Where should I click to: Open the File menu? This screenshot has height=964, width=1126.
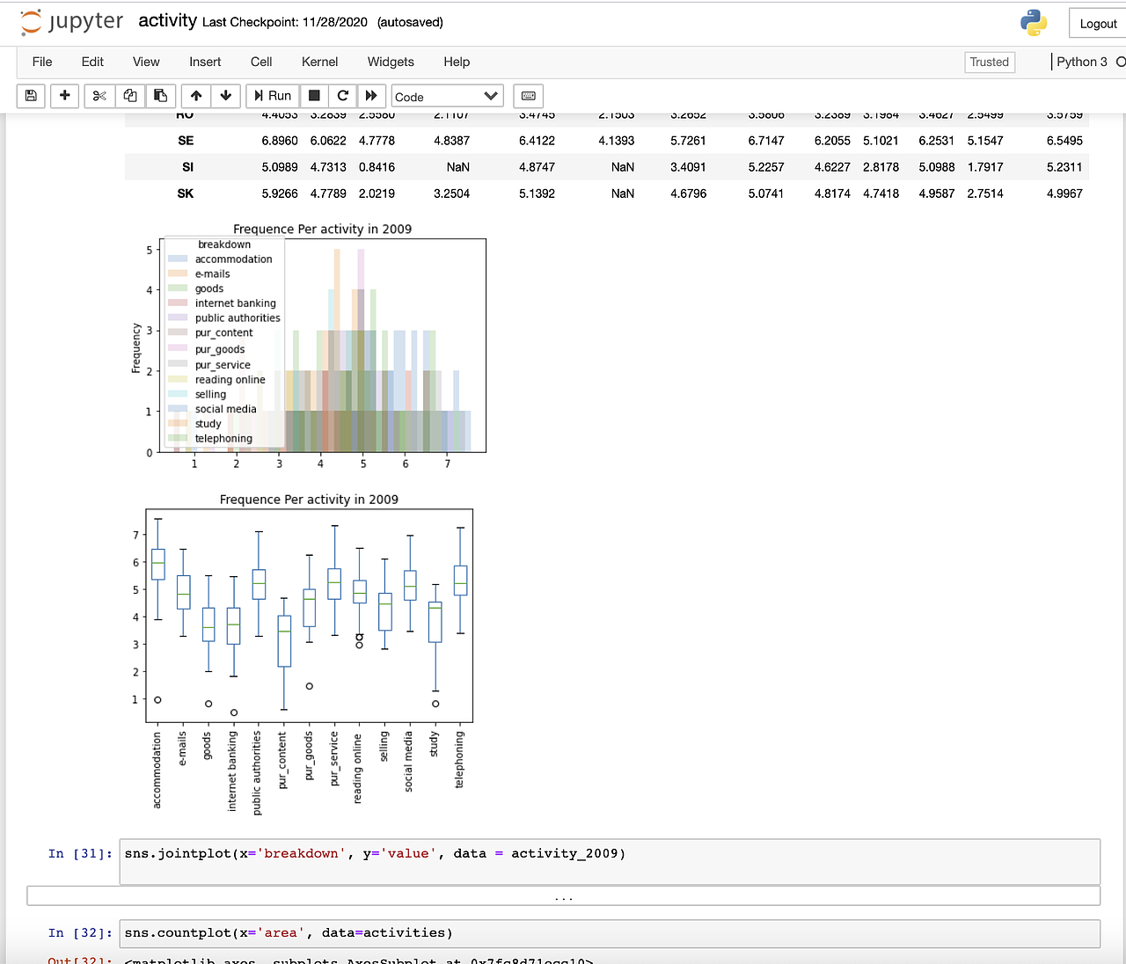[x=42, y=62]
